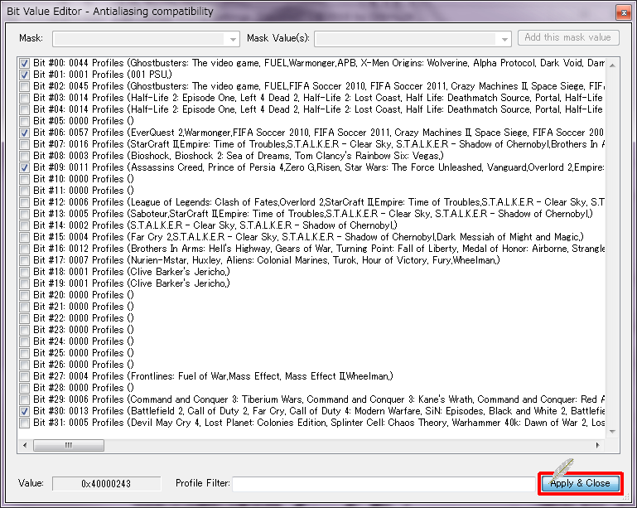Tick the Bit #12 League of Legends checkbox

point(24,202)
